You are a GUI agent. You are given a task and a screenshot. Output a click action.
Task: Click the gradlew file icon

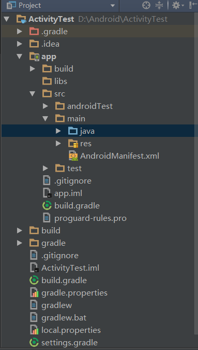tap(34, 305)
